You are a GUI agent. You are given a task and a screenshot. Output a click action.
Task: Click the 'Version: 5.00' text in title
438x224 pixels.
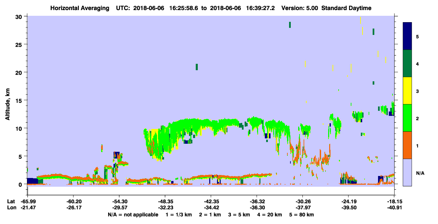(300, 8)
